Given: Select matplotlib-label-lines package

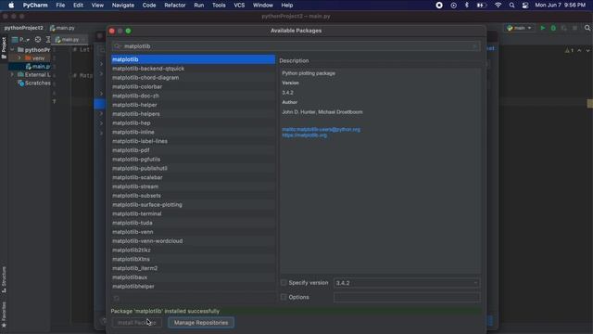Looking at the screenshot, I should tap(194, 141).
